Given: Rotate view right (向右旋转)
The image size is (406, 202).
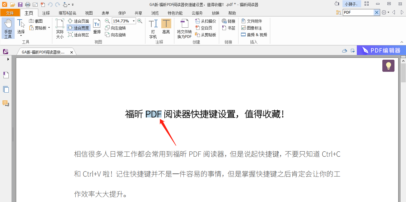Looking at the screenshot, I should click(115, 35).
